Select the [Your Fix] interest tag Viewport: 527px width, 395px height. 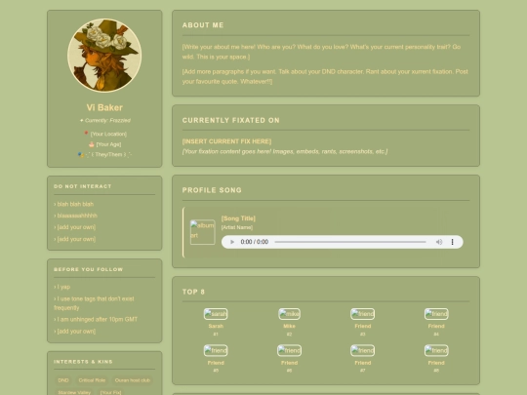[x=110, y=392]
